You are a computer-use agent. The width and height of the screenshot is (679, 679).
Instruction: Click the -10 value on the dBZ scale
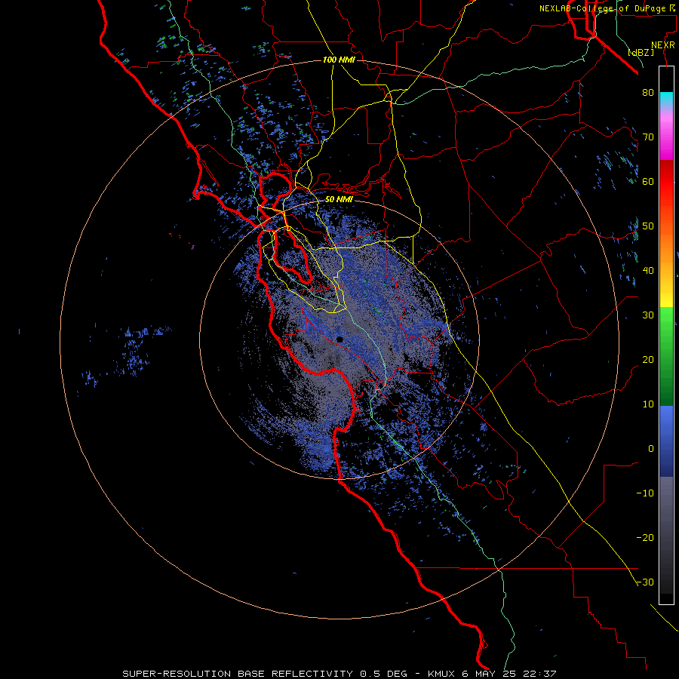(x=645, y=493)
